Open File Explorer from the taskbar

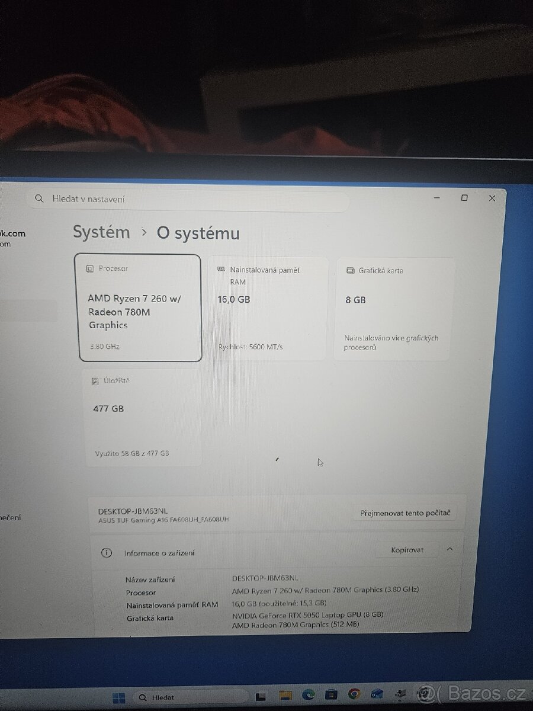coord(285,696)
